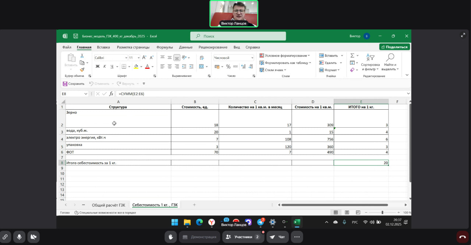Open the Формулы ribbon tab
The height and width of the screenshot is (245, 471).
(x=164, y=47)
